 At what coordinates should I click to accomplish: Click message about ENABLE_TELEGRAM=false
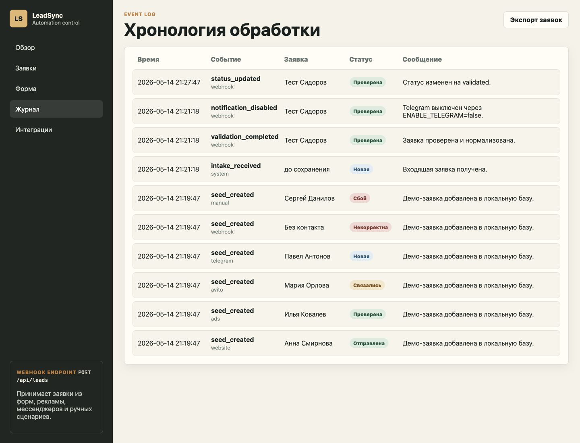(443, 111)
